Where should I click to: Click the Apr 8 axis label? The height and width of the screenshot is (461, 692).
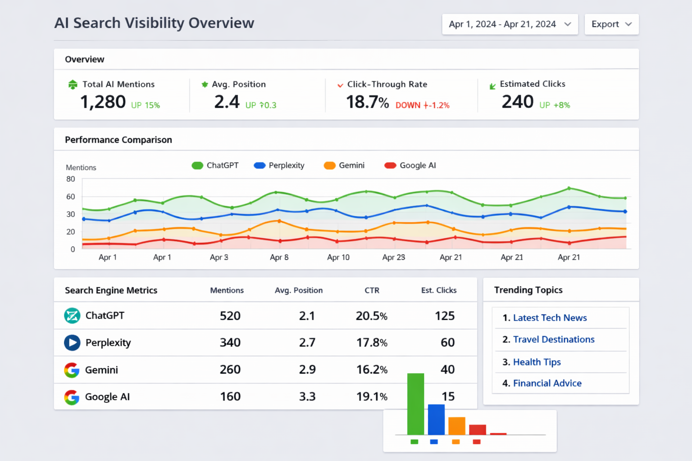[279, 258]
